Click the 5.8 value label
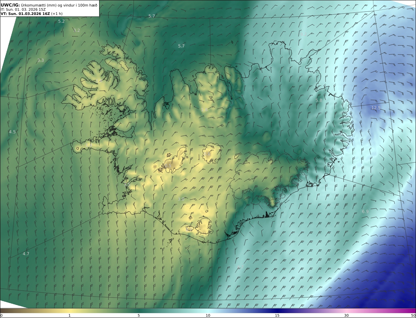The height and width of the screenshot is (318, 416). coord(319,100)
